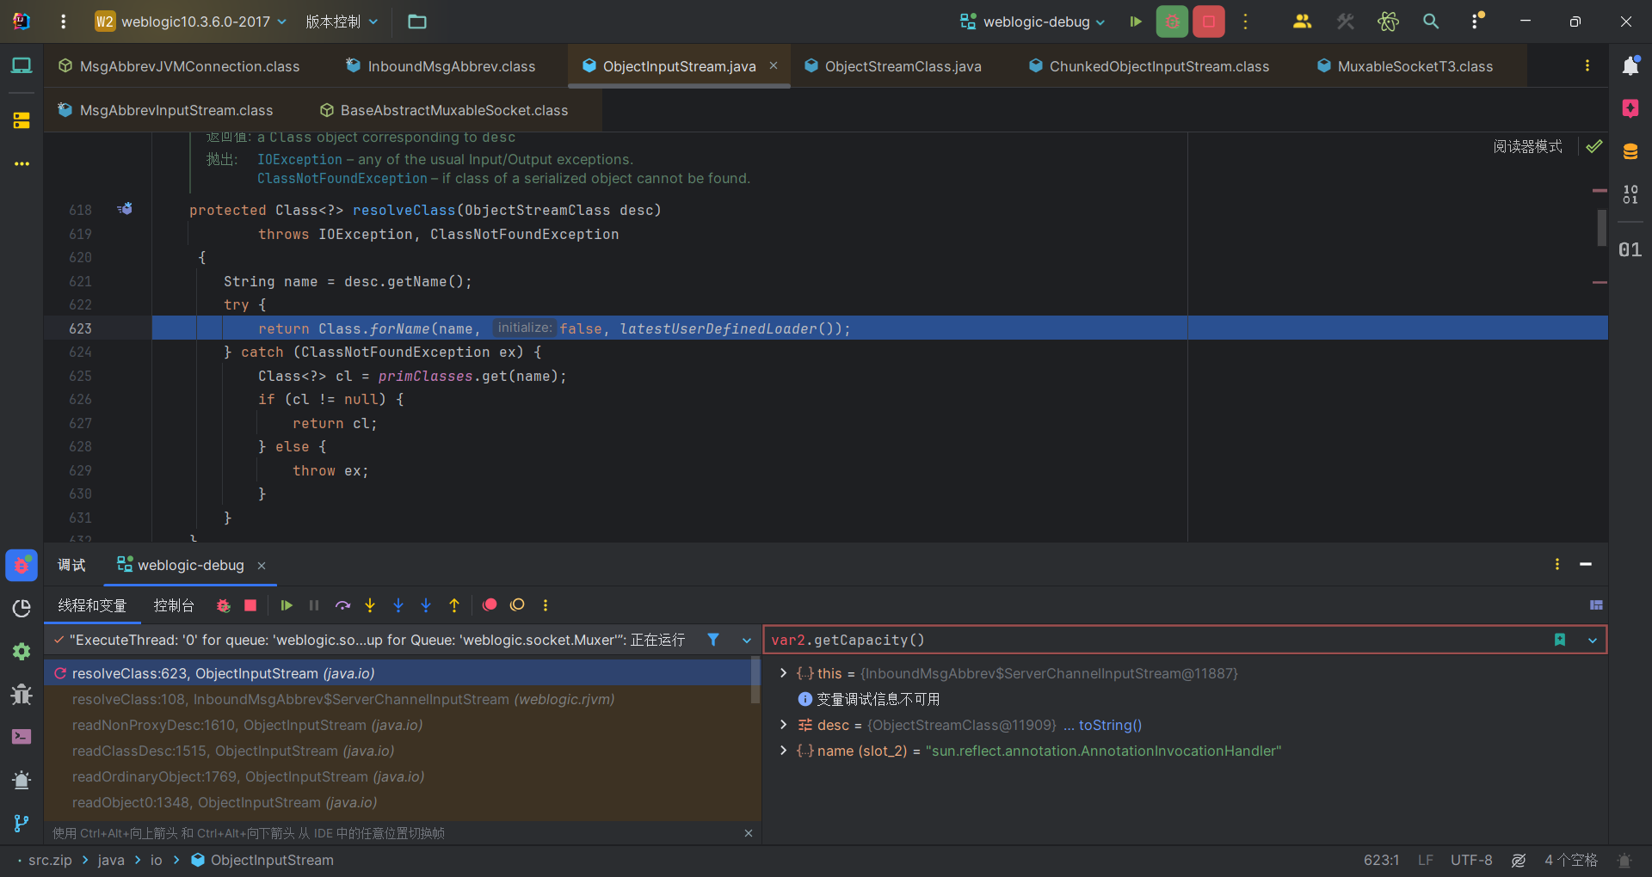Viewport: 1652px width, 877px height.
Task: Click the toString() link for desc
Action: [1110, 725]
